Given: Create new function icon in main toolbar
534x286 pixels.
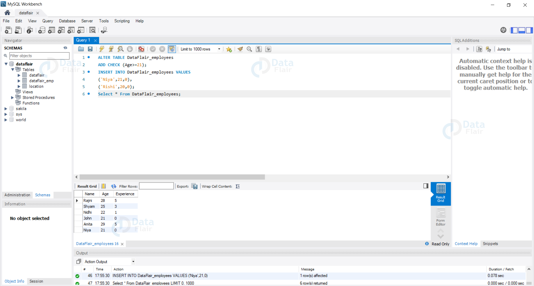Looking at the screenshot, I should [x=81, y=30].
